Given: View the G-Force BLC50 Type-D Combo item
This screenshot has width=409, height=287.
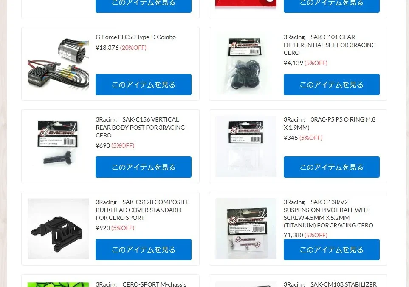Looking at the screenshot, I should coord(144,85).
